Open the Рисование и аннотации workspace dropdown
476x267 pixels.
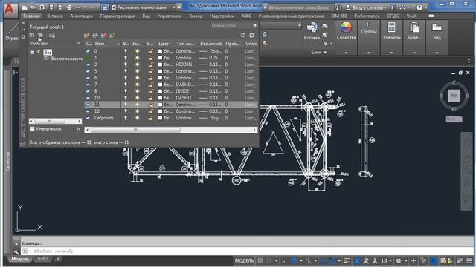144,7
